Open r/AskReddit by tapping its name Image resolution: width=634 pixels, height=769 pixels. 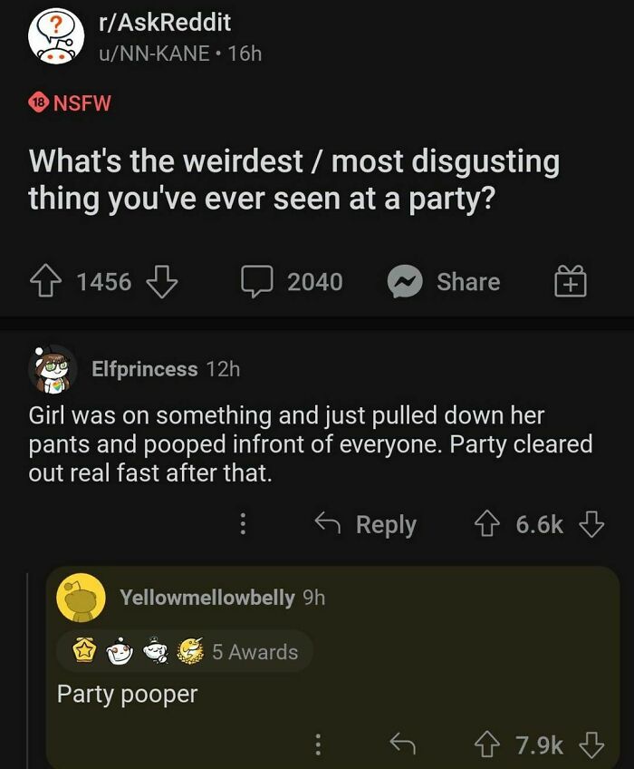166,24
